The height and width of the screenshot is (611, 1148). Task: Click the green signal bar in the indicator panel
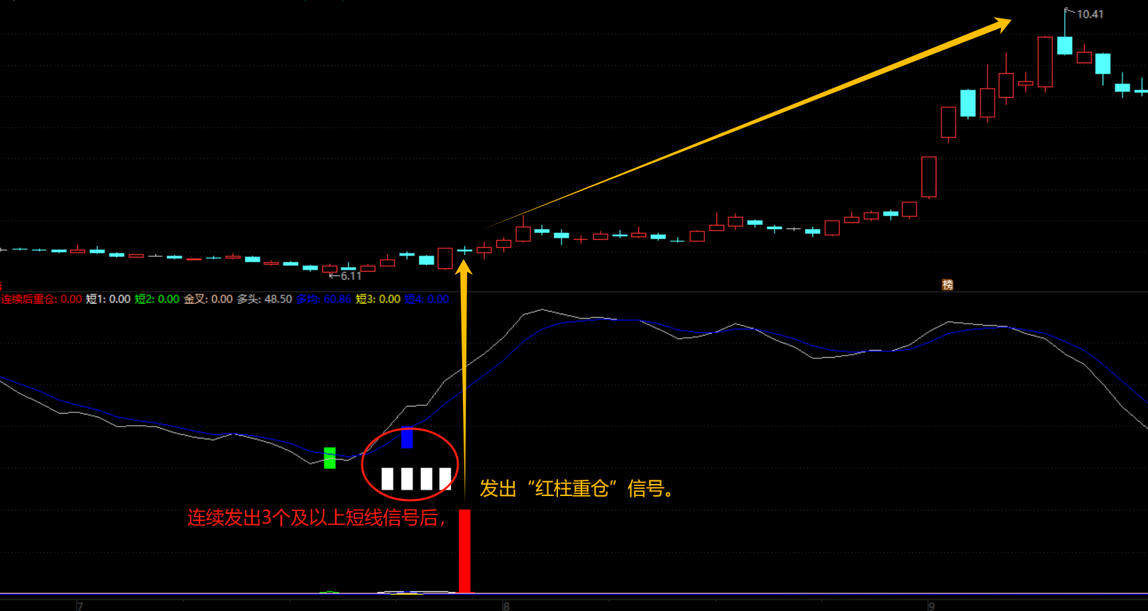(329, 458)
